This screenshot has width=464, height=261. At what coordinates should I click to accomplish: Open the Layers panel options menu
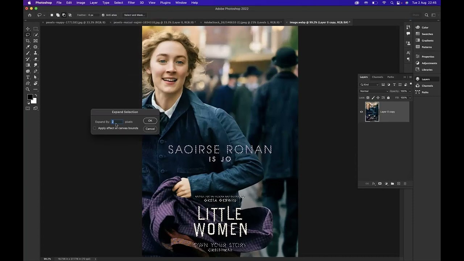pyautogui.click(x=410, y=77)
